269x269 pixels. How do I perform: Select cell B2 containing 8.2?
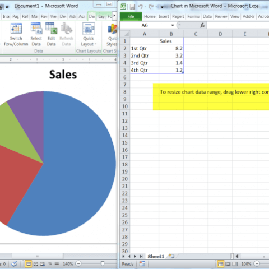(x=171, y=48)
